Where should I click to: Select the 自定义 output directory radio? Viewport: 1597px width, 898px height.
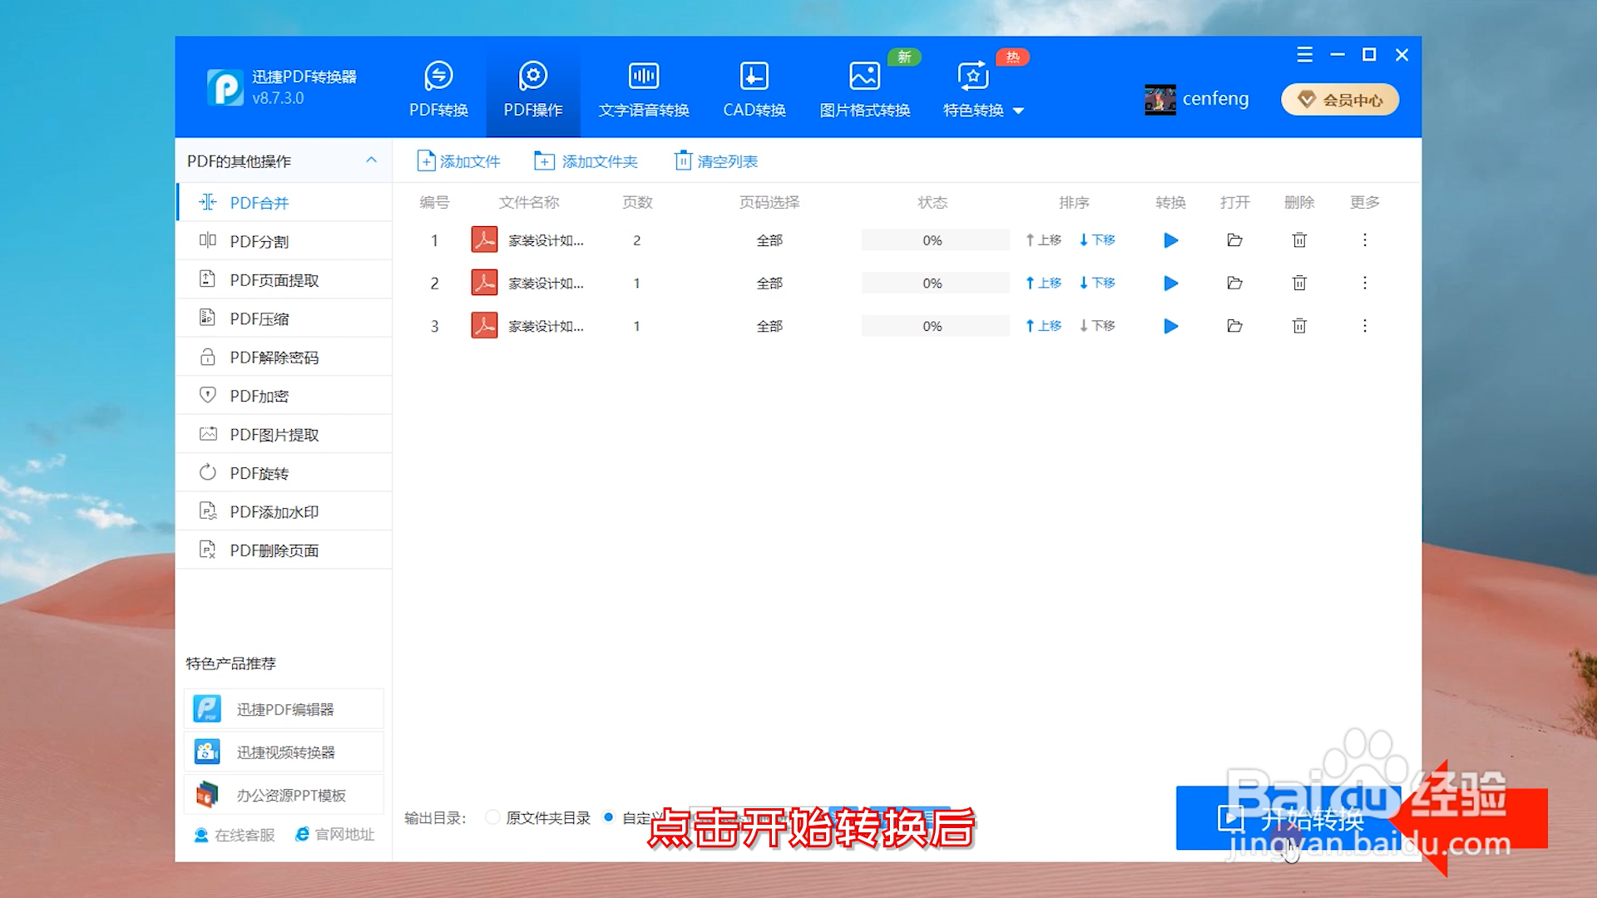pyautogui.click(x=609, y=817)
